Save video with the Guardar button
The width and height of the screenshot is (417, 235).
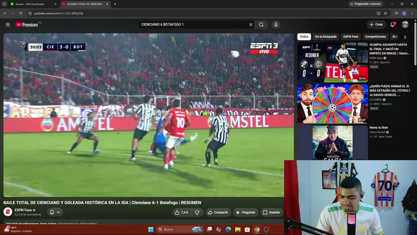(x=271, y=212)
